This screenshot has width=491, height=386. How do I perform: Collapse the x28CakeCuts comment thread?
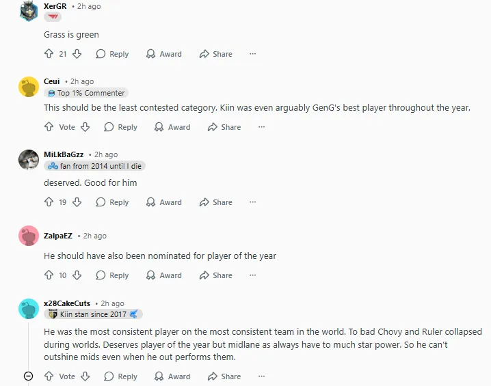(x=28, y=376)
